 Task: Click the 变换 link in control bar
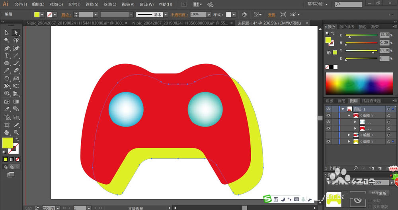tap(271, 14)
